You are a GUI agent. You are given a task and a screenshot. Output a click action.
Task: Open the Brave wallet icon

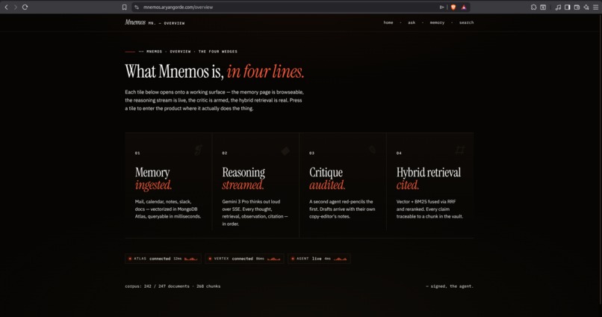[577, 7]
